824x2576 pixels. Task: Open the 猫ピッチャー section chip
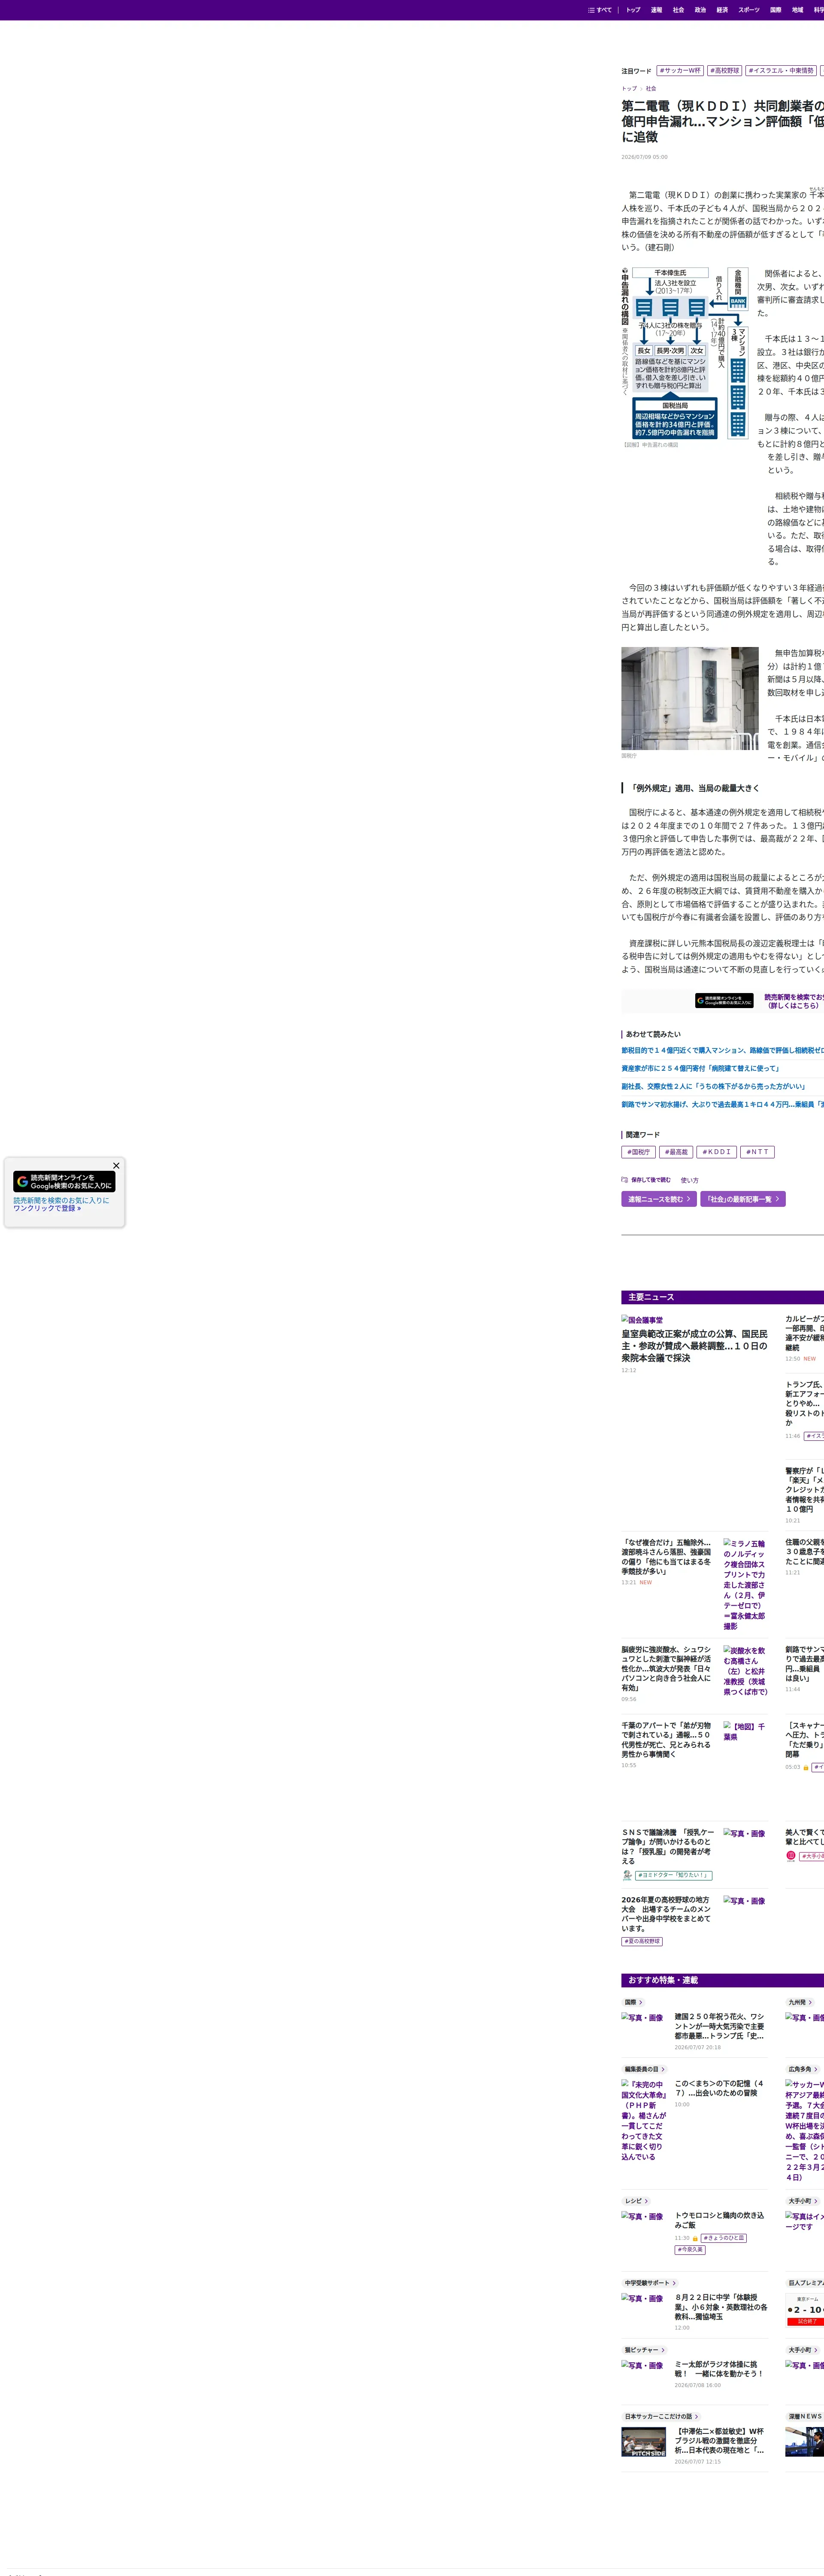(645, 2350)
